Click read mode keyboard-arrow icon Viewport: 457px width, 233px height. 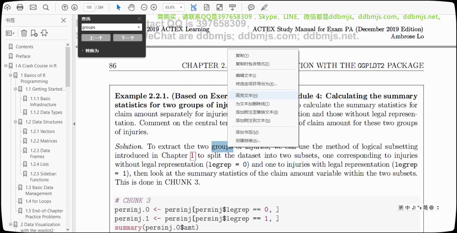(x=232, y=7)
